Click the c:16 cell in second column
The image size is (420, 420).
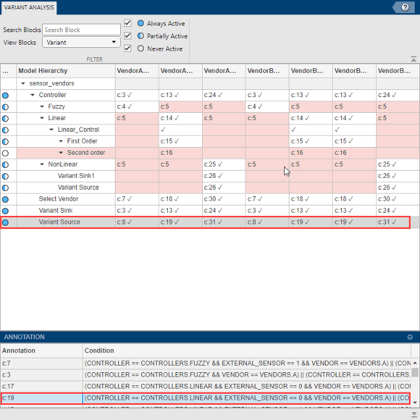pyautogui.click(x=180, y=153)
